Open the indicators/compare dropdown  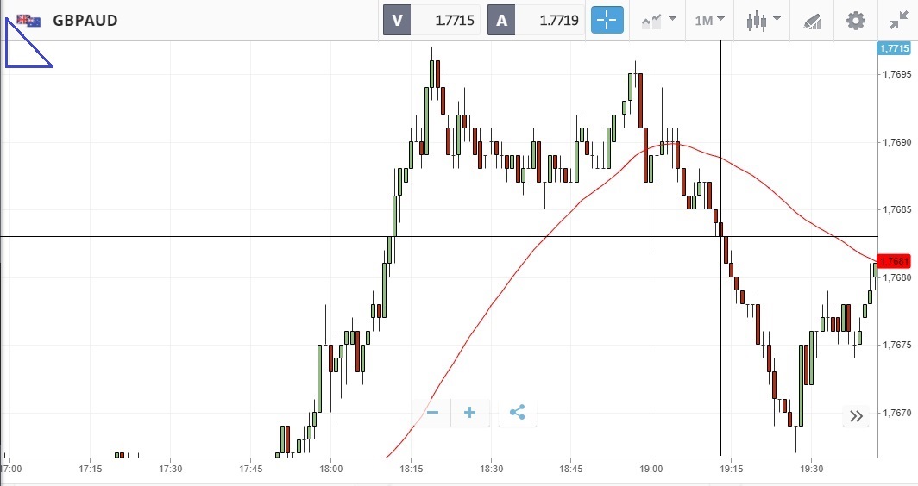click(x=659, y=20)
